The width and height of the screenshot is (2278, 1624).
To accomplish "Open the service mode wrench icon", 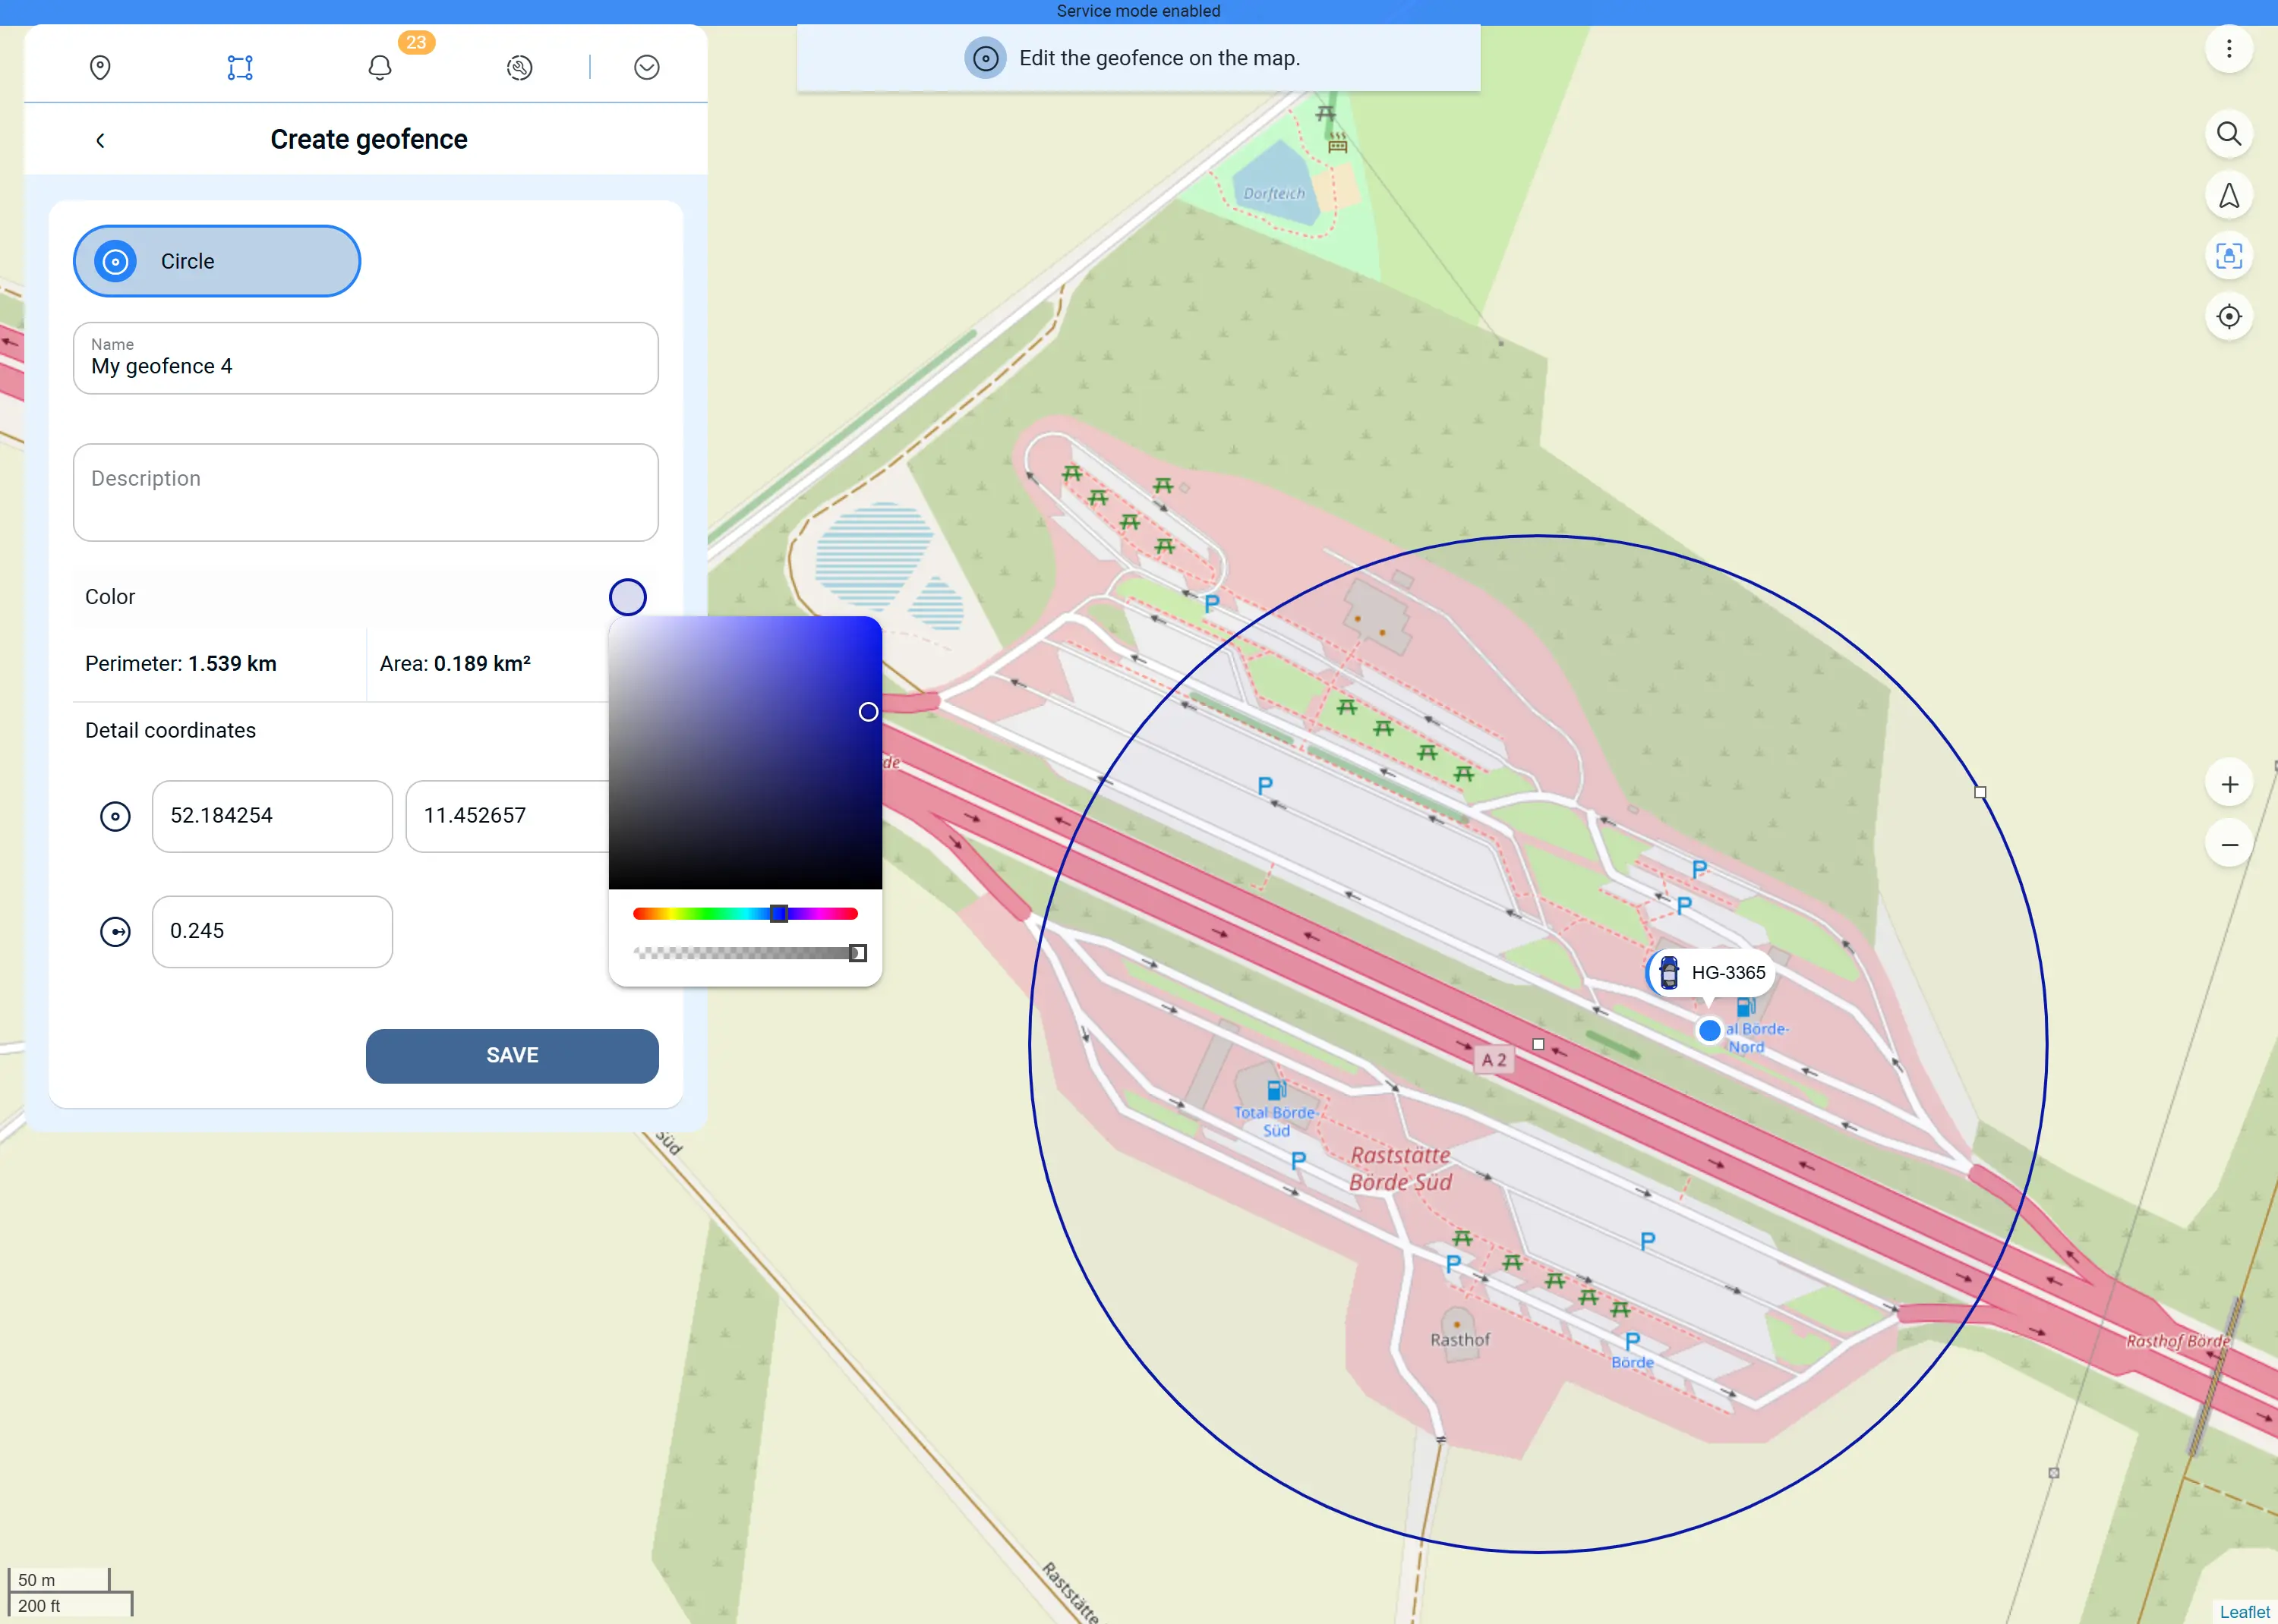I will 519,67.
